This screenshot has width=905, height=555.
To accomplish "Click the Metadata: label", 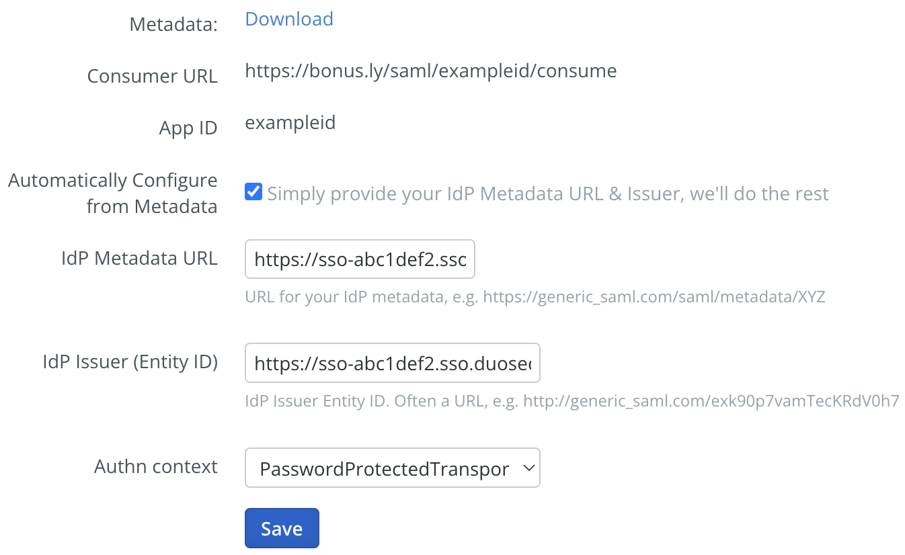I will [x=173, y=24].
